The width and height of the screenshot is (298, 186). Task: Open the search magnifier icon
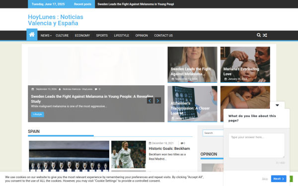tap(259, 35)
